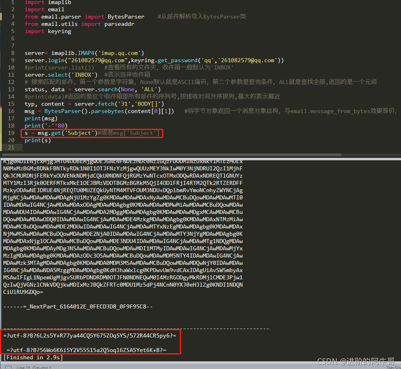This screenshot has width=401, height=369.
Task: Click the server.select('INBOX') statement
Action: (x=56, y=75)
